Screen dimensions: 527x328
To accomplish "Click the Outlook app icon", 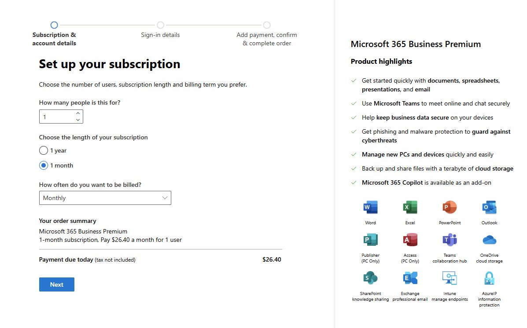I will tap(489, 207).
